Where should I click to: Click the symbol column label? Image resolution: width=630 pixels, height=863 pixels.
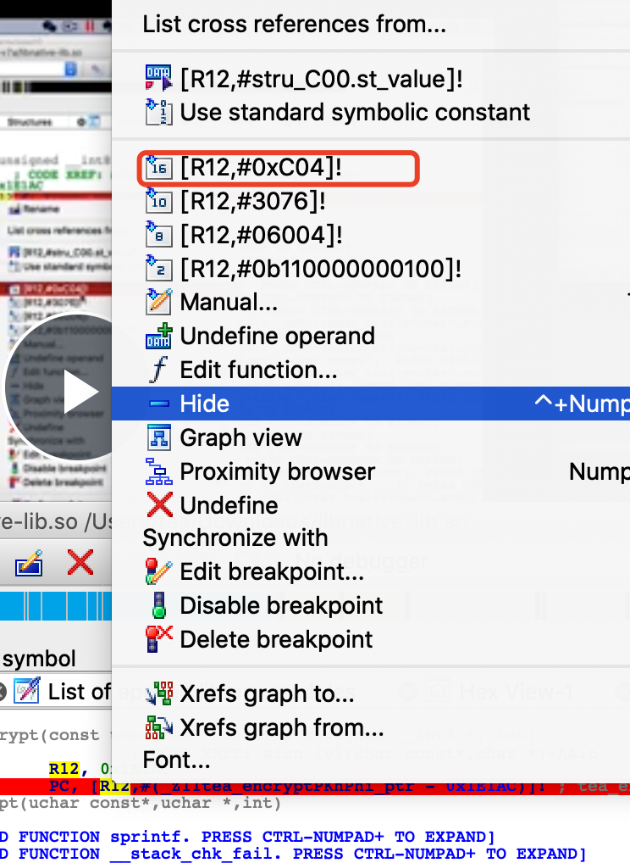(x=39, y=659)
